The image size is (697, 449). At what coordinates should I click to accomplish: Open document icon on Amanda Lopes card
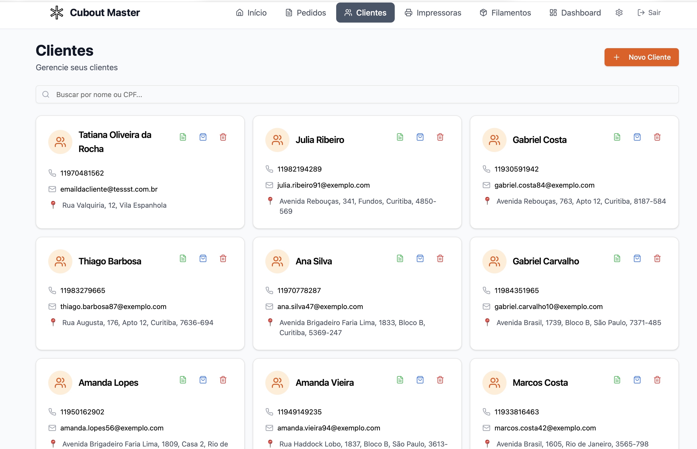click(183, 380)
